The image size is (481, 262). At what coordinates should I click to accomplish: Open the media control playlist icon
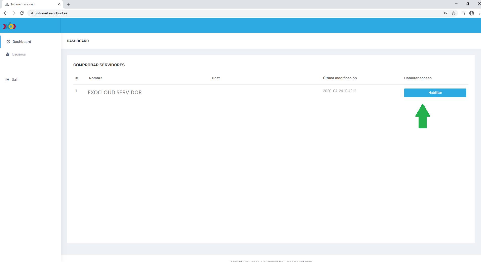[x=463, y=13]
